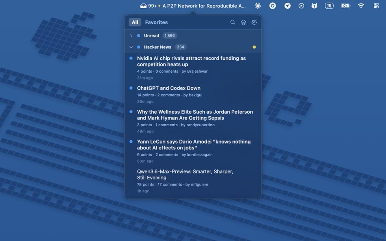Viewport: 386px width, 241px height.
Task: Click the battery charging icon
Action: click(345, 6)
